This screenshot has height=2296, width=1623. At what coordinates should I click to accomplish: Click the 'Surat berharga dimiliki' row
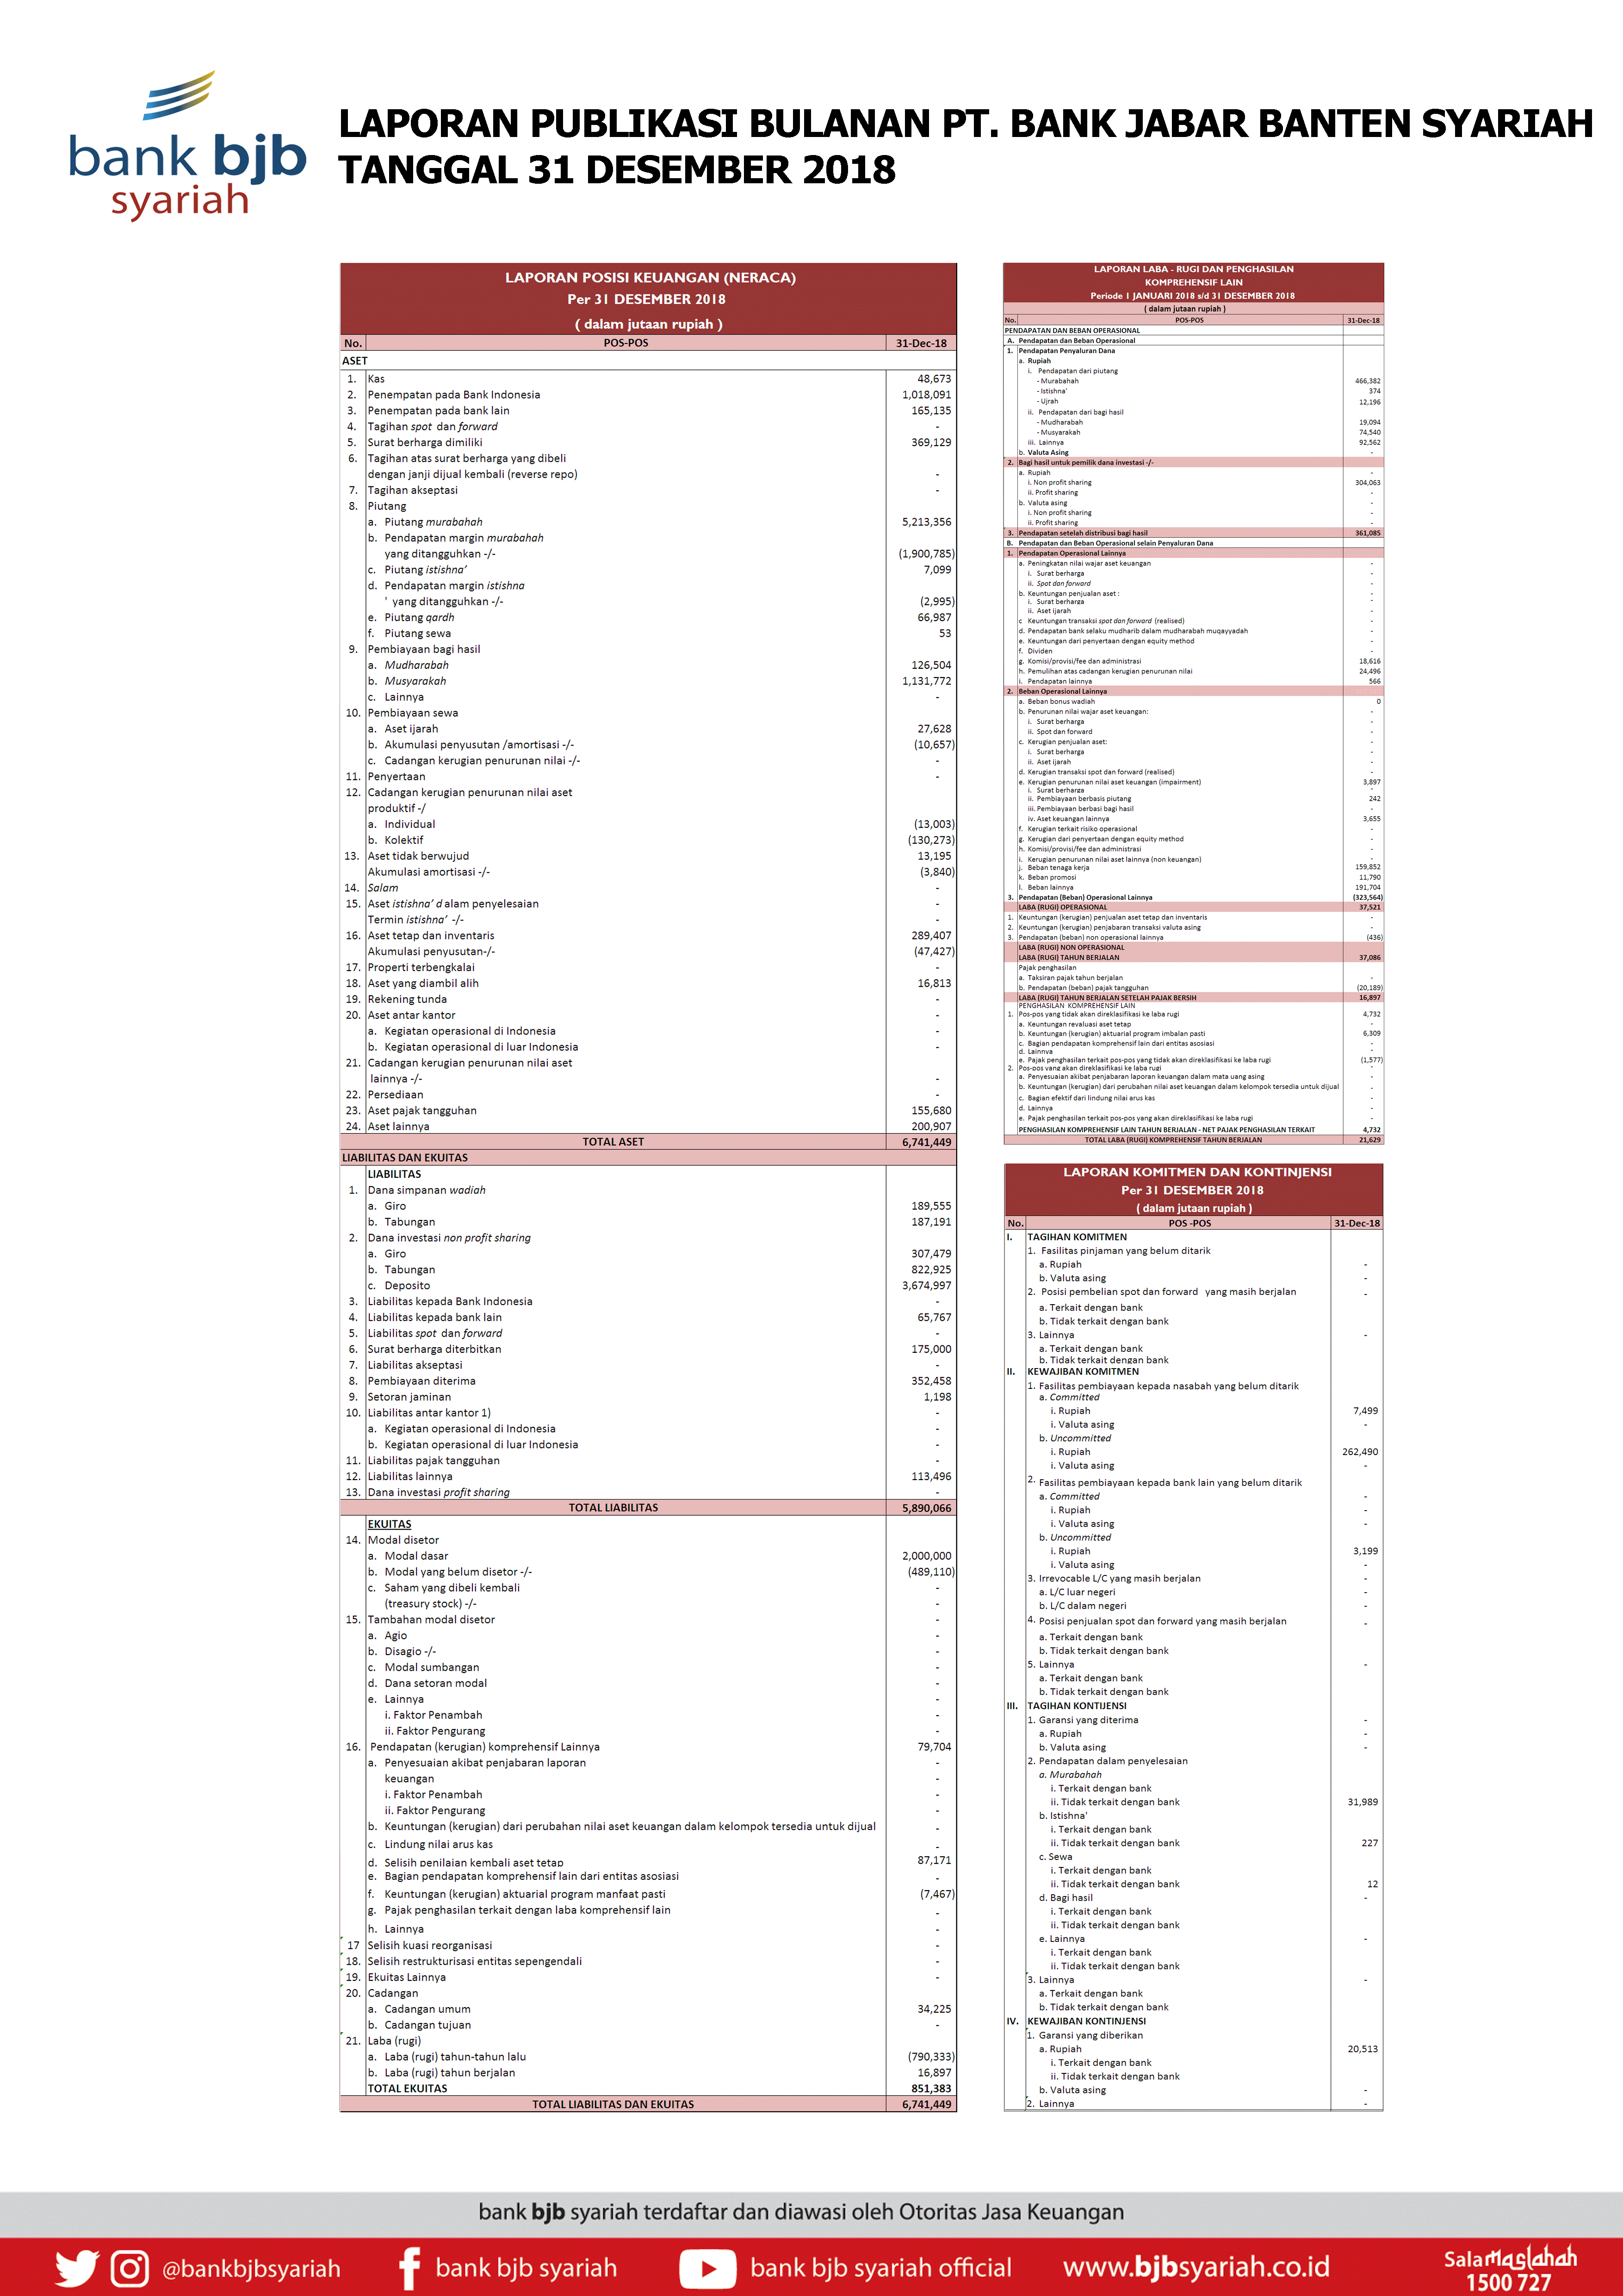648,442
